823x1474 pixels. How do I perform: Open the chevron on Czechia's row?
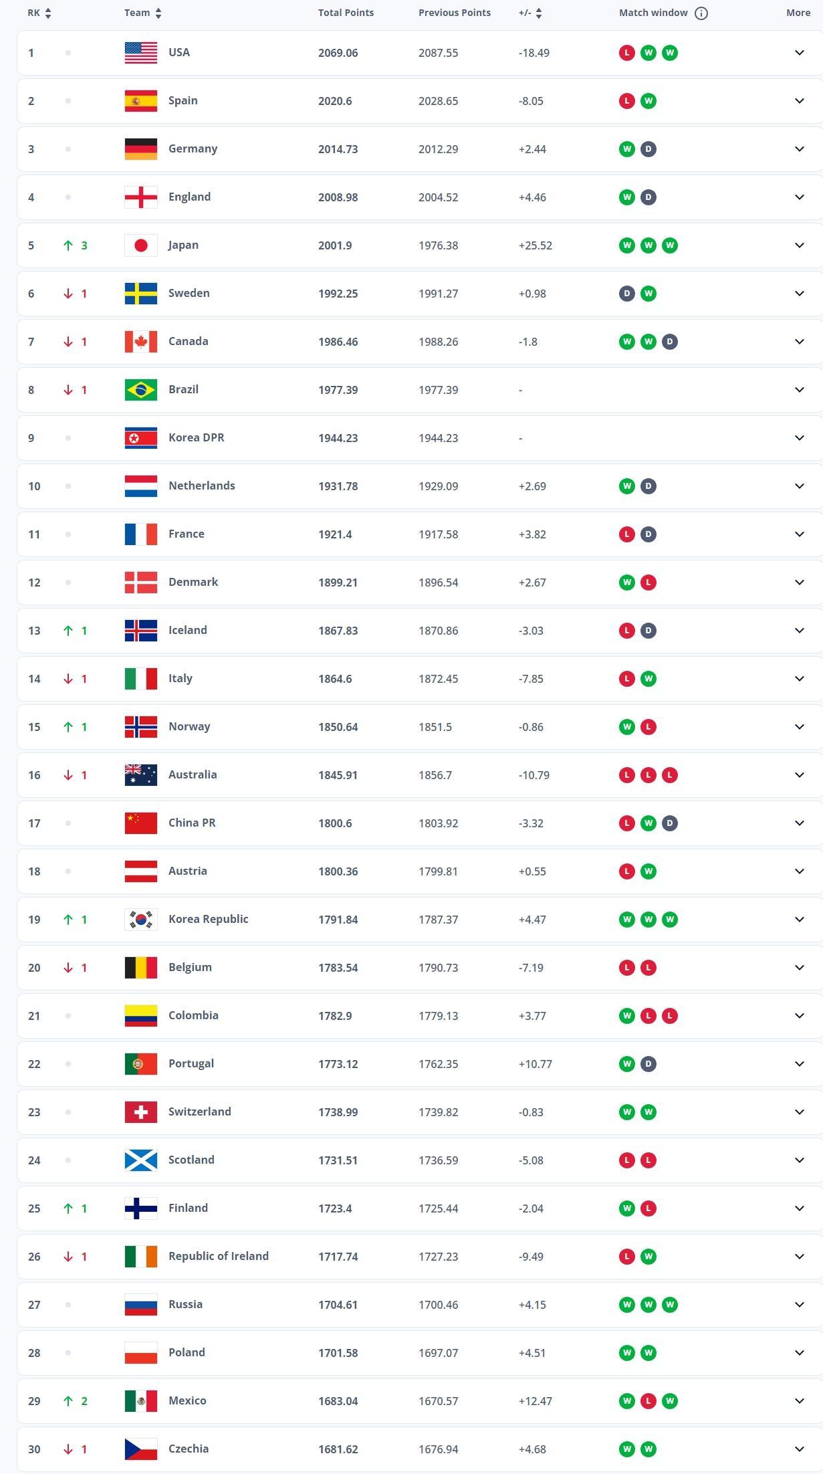[798, 1449]
